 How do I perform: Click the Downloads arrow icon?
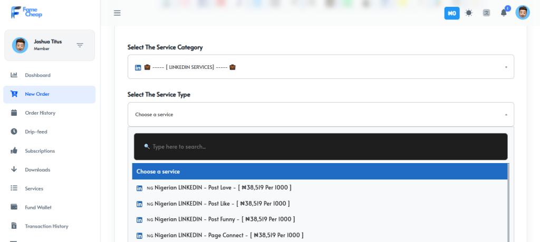[x=14, y=169]
